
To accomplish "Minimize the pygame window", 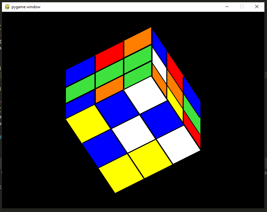I will coord(227,7).
